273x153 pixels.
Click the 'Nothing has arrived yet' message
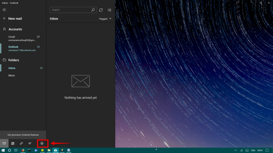click(x=81, y=98)
